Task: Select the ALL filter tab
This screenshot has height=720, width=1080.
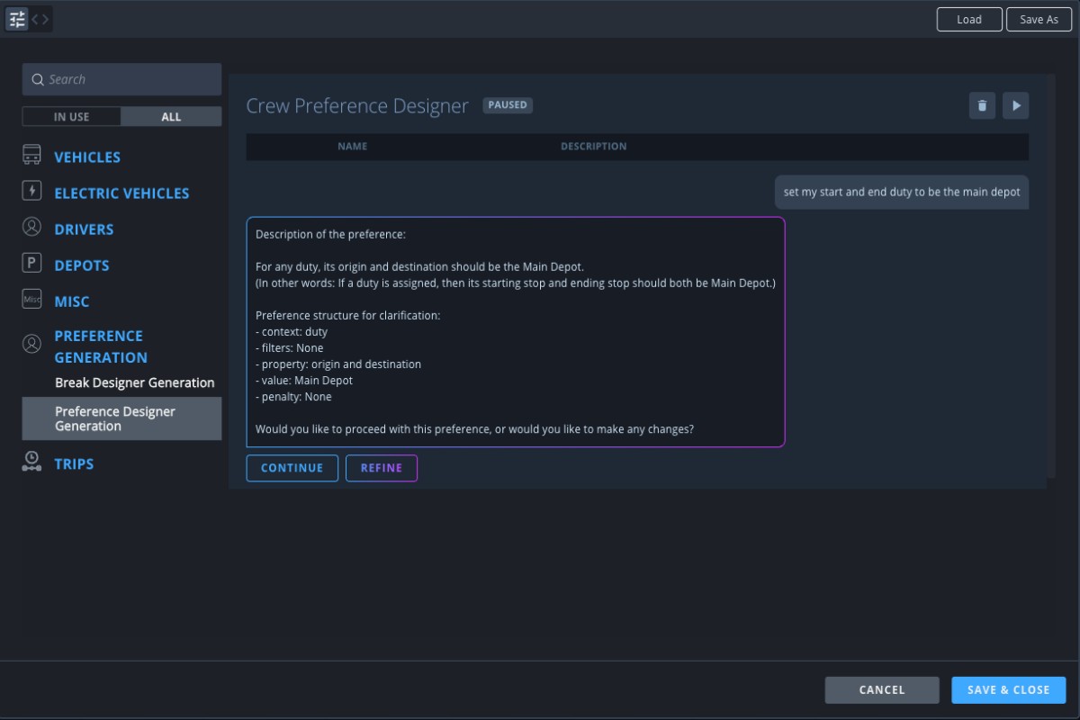Action: (171, 116)
